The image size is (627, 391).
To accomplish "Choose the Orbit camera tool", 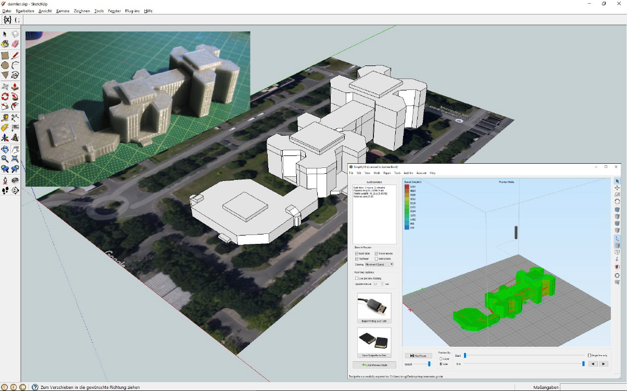I will pyautogui.click(x=5, y=149).
